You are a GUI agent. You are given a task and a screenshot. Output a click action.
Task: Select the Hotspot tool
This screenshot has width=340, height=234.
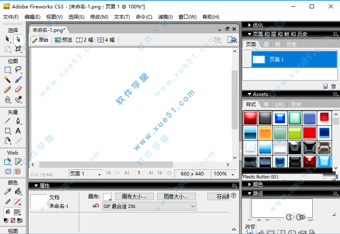7,161
